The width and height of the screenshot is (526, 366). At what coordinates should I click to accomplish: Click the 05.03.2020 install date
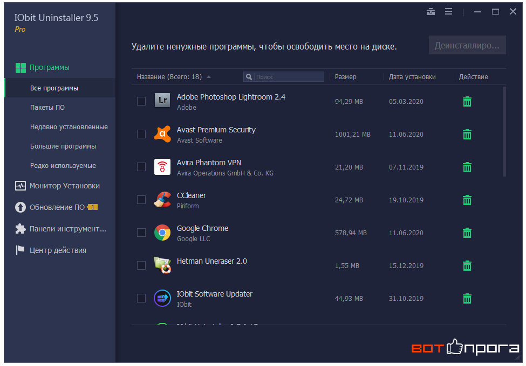tap(406, 101)
